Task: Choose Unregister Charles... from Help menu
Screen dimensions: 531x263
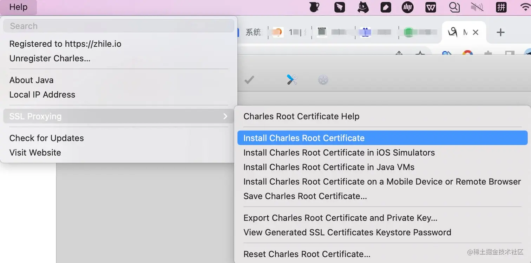Action: 119,58
